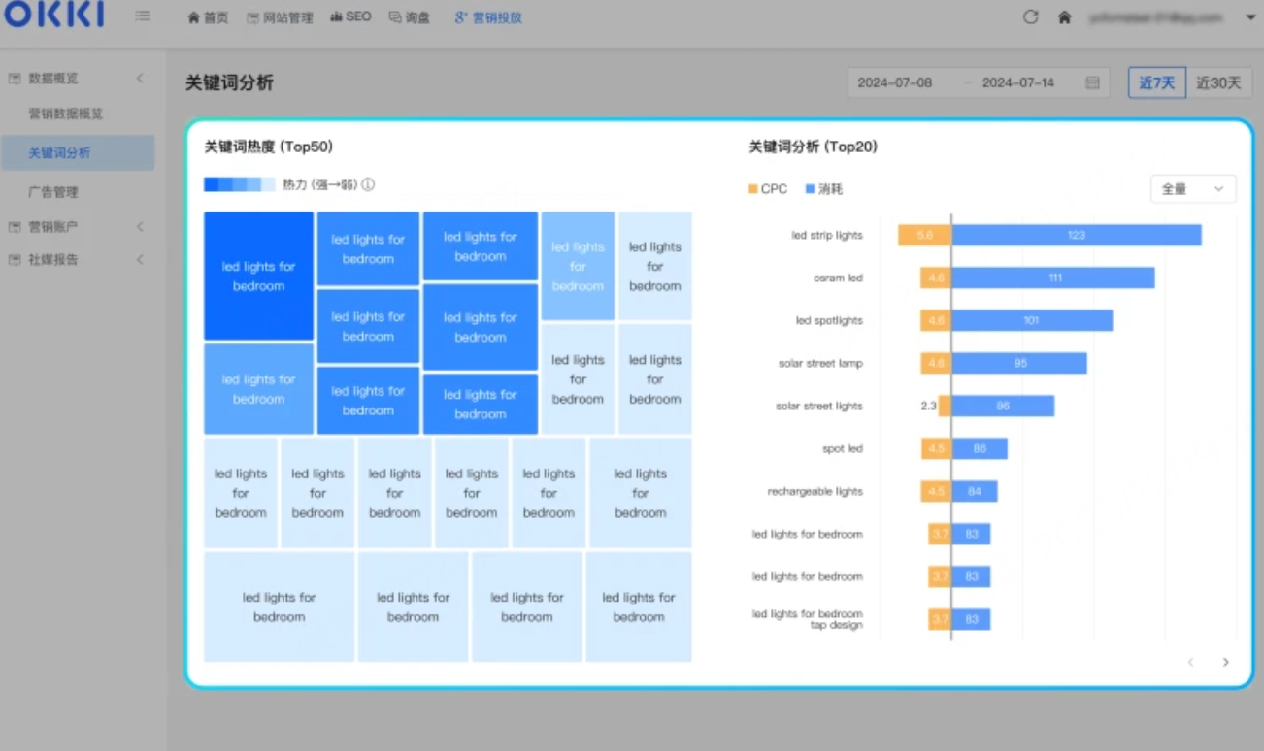Viewport: 1264px width, 751px height.
Task: Click the home icon beside refresh
Action: pyautogui.click(x=1064, y=17)
